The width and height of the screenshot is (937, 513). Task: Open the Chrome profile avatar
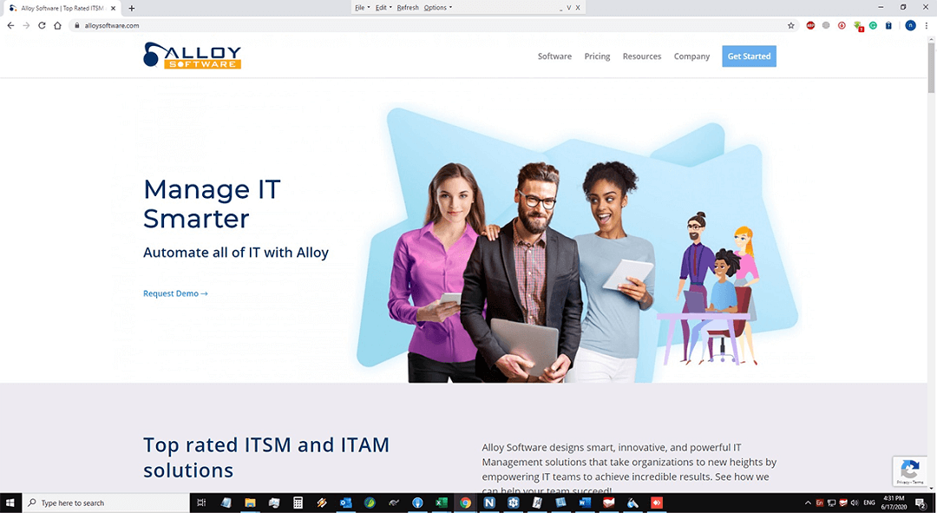(910, 25)
